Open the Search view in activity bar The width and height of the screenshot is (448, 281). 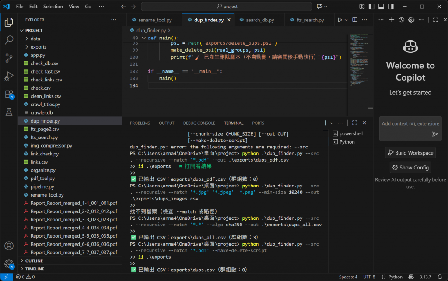[x=9, y=40]
